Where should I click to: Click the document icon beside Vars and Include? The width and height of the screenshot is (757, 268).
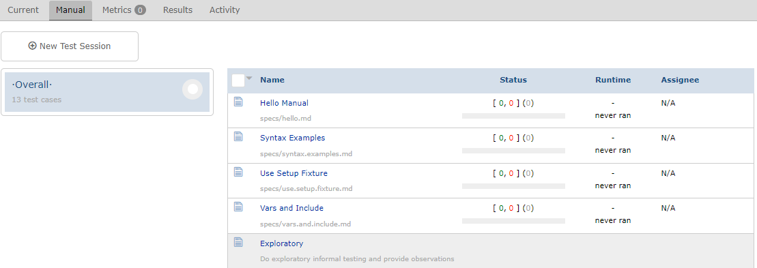pos(238,207)
